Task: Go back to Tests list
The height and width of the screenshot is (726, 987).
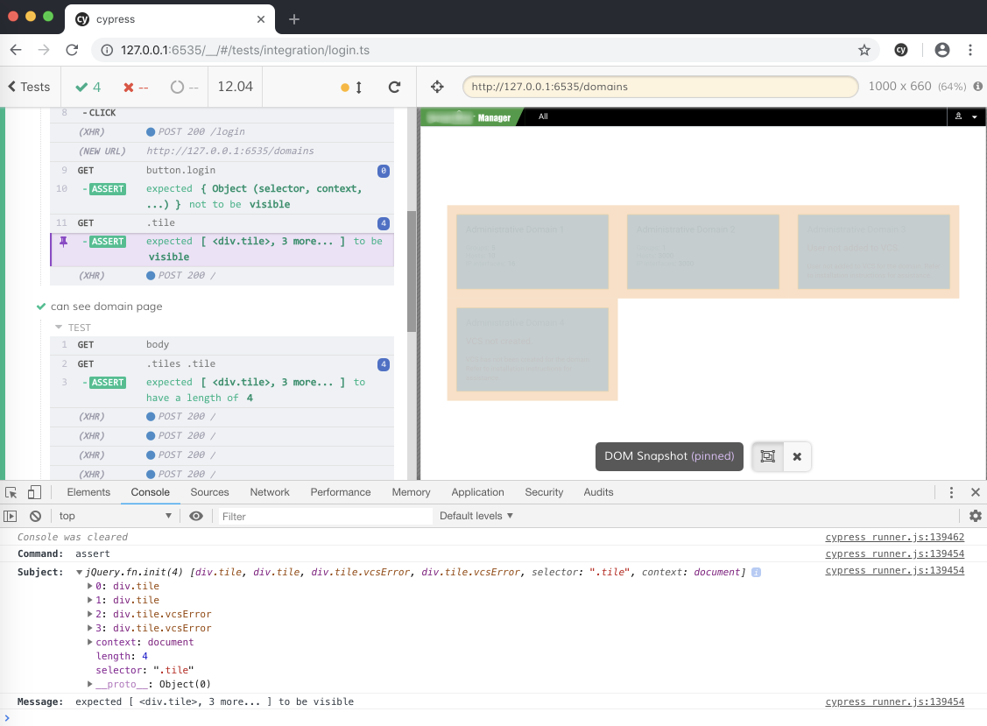Action: (x=29, y=87)
